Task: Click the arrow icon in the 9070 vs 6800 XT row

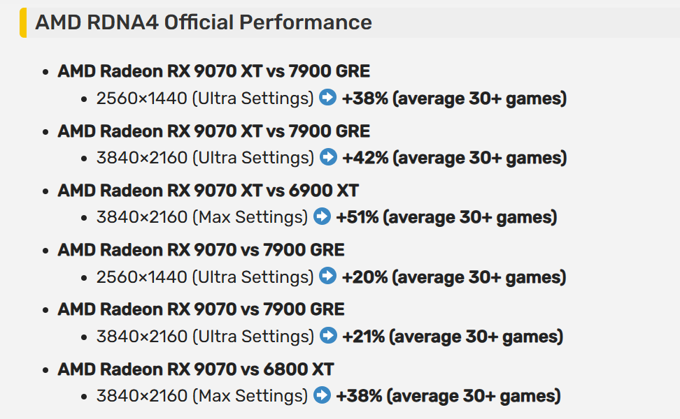Action: (x=322, y=395)
